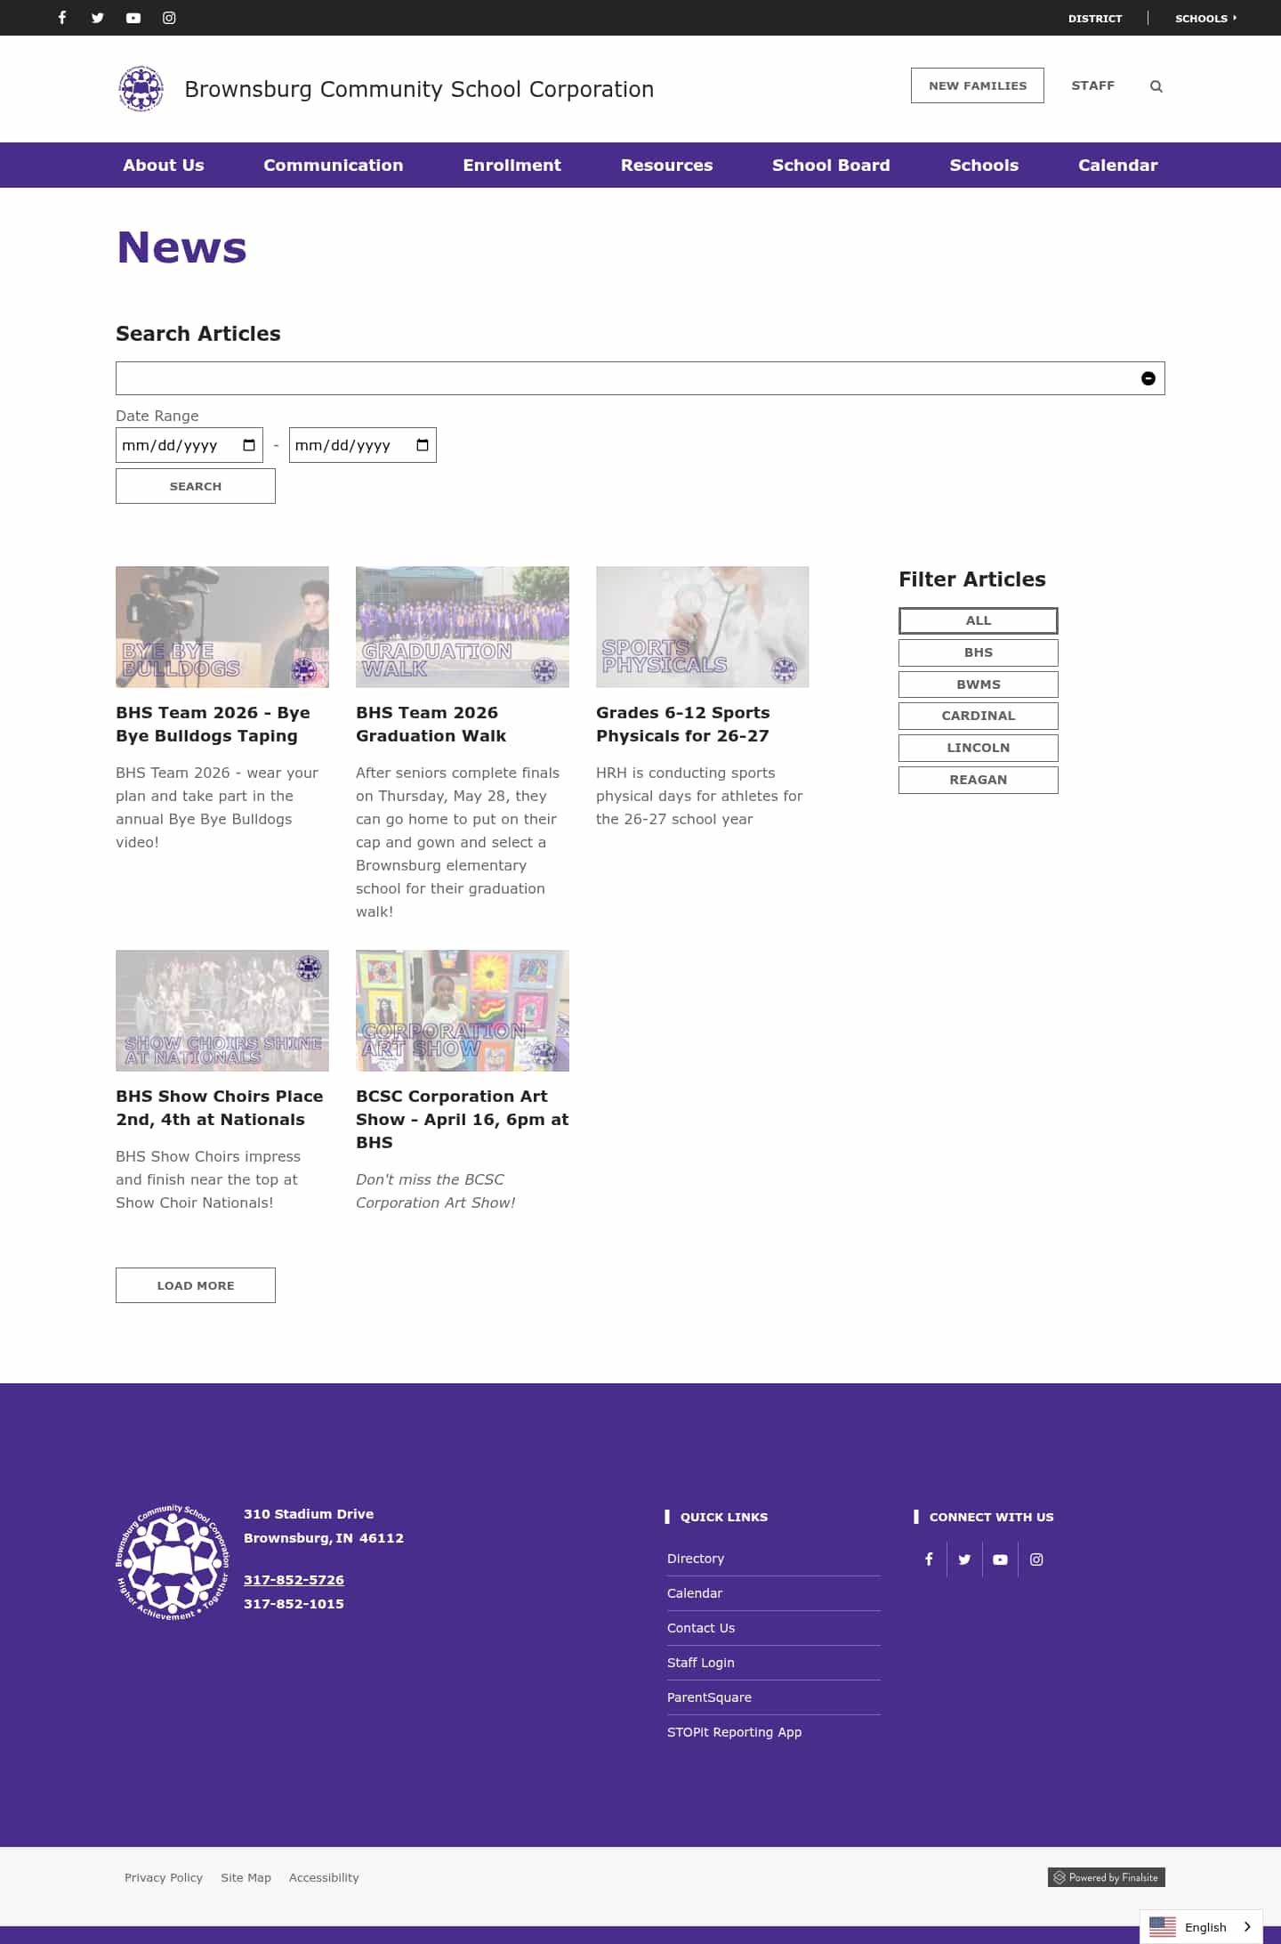Open the Graduation Walk thumbnail

pyautogui.click(x=463, y=627)
